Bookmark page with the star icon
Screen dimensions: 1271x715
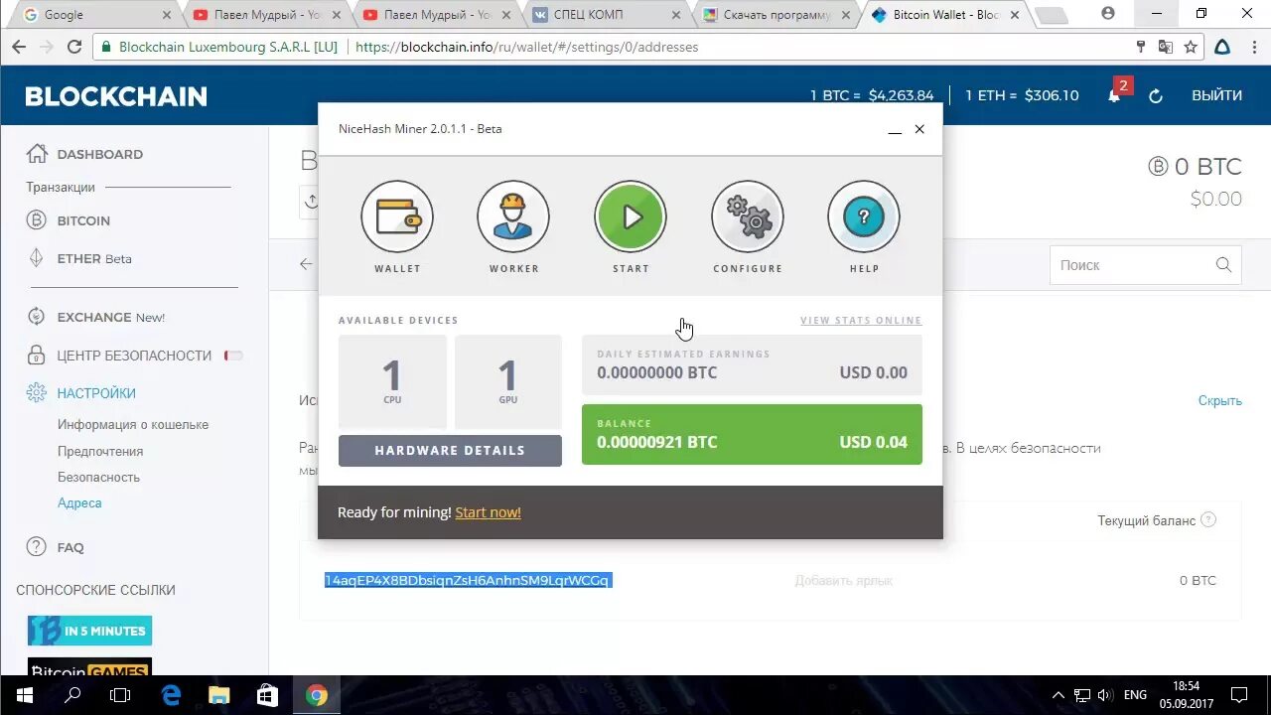(x=1191, y=47)
